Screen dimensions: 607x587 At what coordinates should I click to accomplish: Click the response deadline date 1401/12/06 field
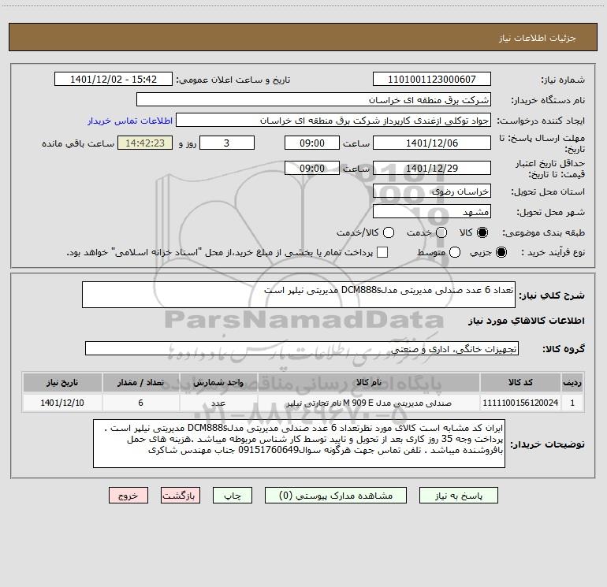[432, 143]
